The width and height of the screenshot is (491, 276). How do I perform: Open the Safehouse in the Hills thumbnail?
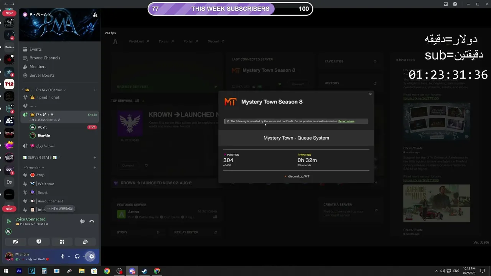click(437, 203)
